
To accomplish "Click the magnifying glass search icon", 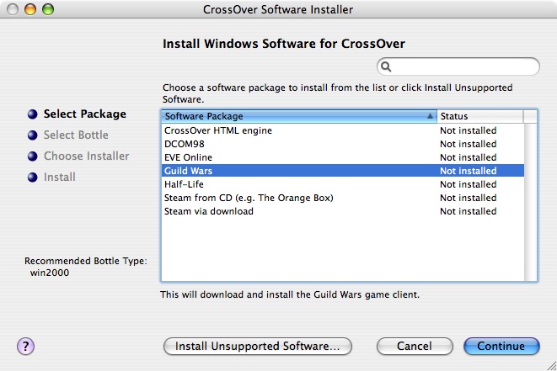I will [x=386, y=66].
